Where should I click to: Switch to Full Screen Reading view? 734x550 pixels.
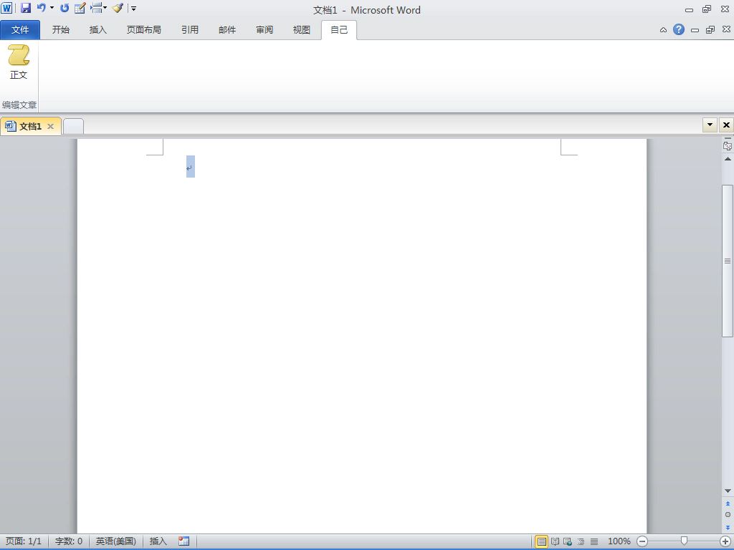point(556,541)
